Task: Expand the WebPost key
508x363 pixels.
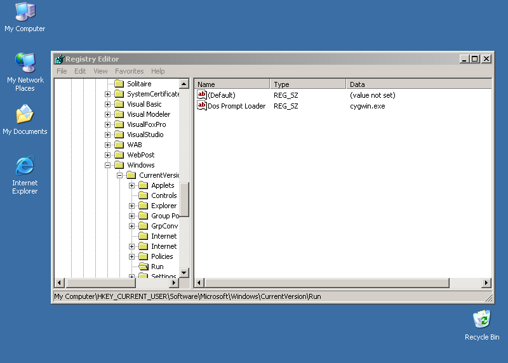Action: click(107, 155)
